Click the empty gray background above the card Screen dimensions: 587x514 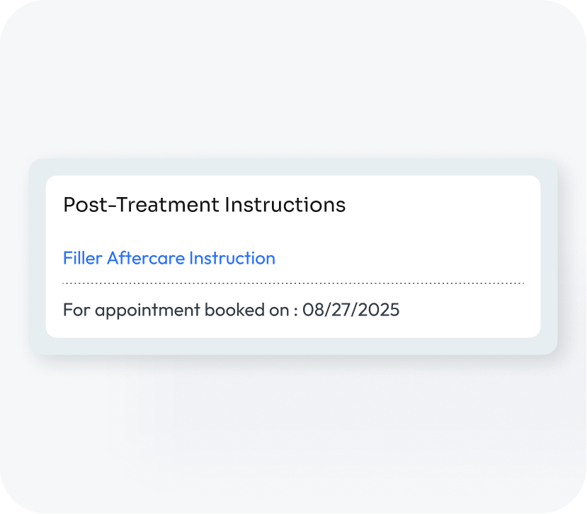293,85
